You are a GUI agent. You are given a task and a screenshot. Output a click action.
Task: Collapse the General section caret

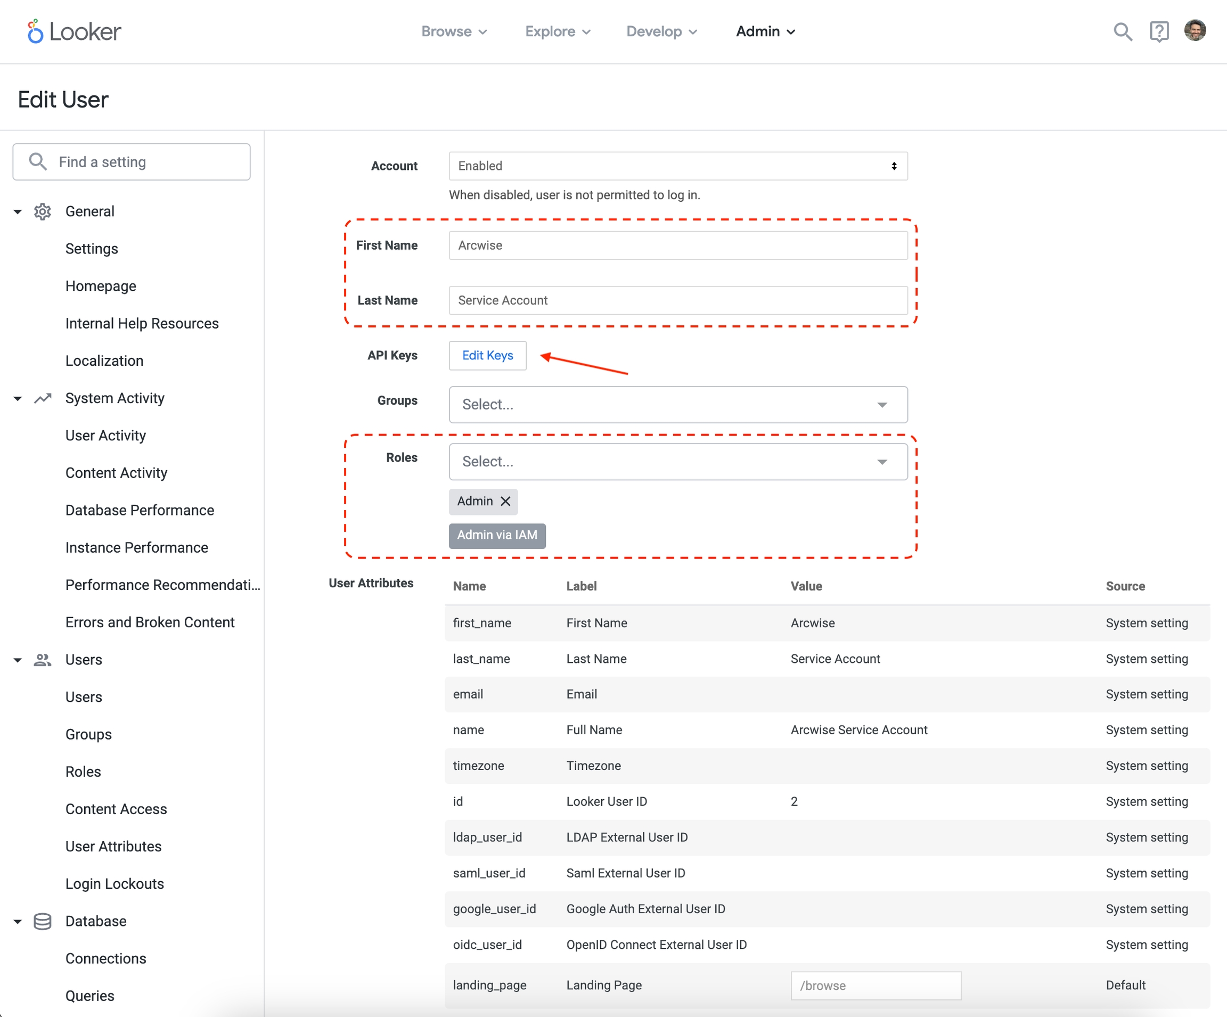pyautogui.click(x=18, y=211)
